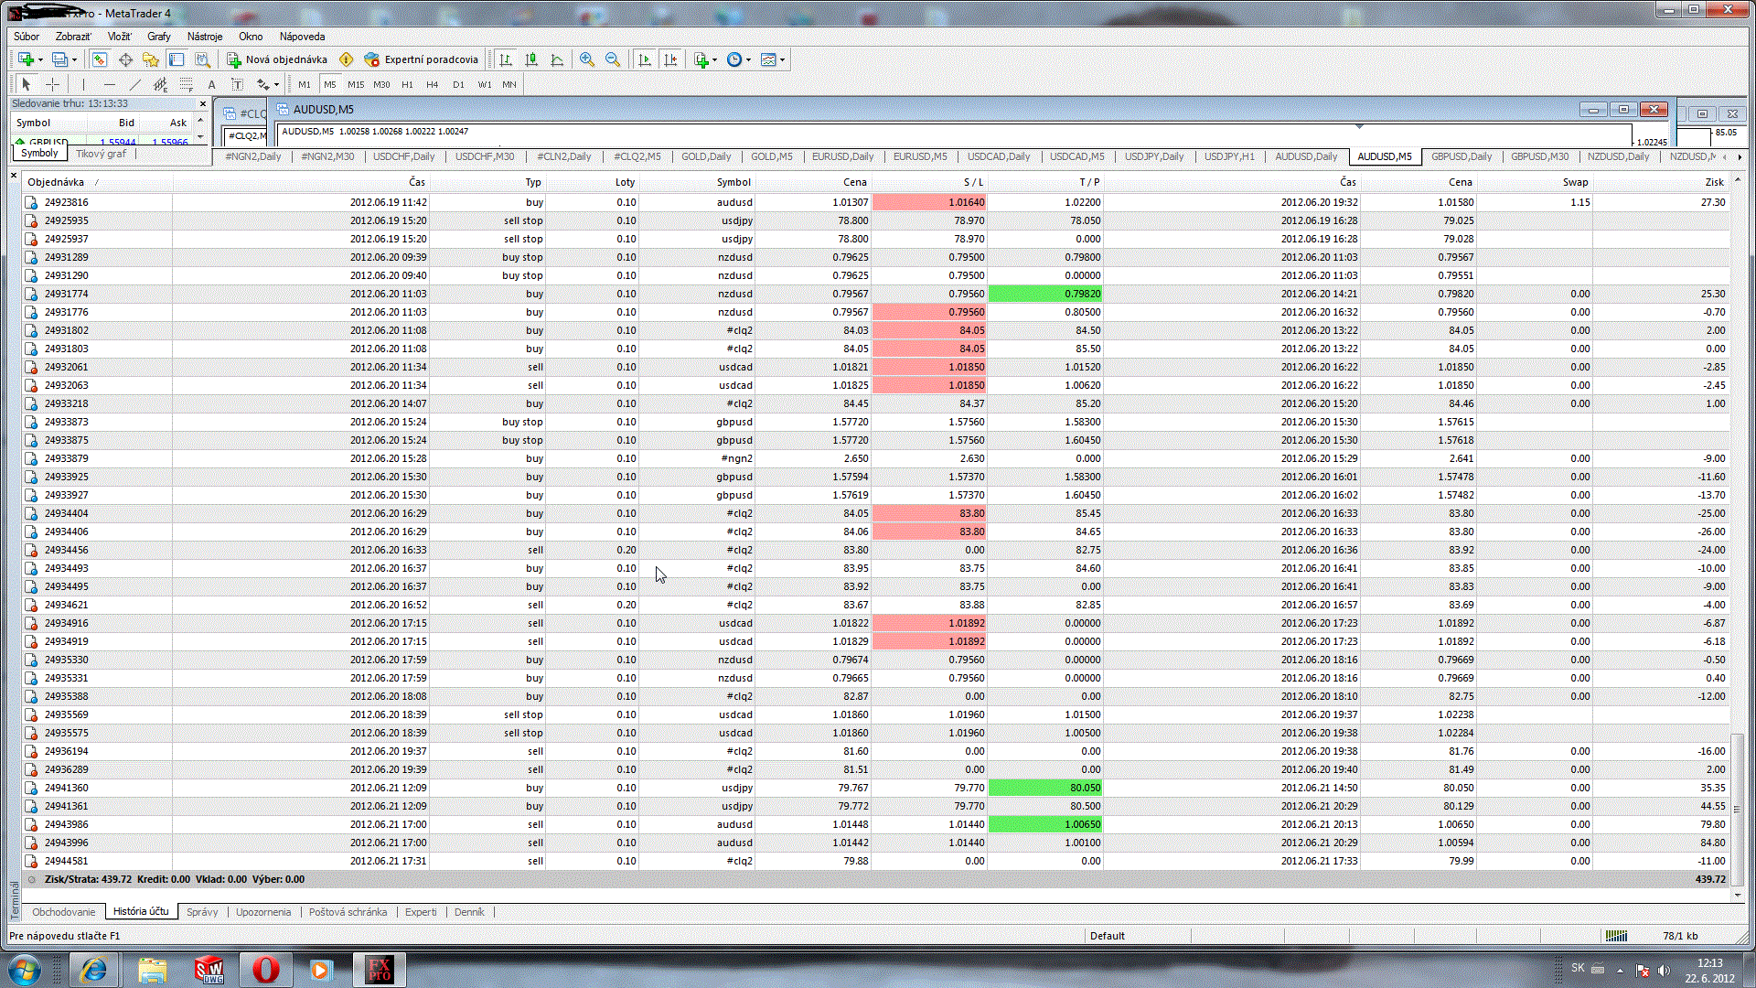Enable chart auto scroll
This screenshot has height=988, width=1756.
click(645, 59)
